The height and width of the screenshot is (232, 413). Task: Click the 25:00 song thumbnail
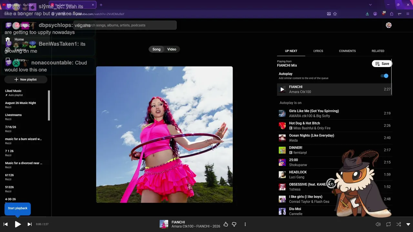[282, 162]
